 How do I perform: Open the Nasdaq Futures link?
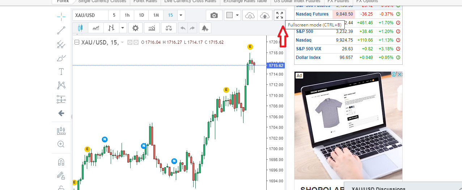point(312,14)
